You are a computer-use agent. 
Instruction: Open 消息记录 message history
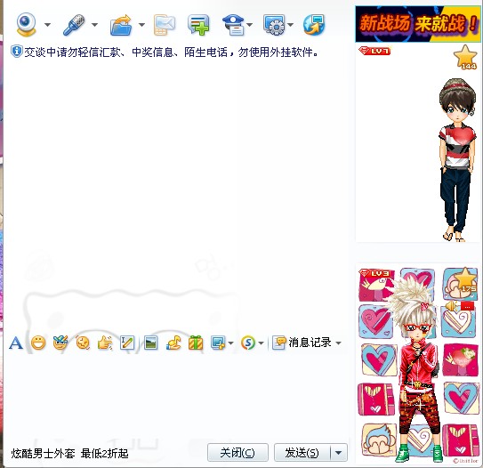302,343
